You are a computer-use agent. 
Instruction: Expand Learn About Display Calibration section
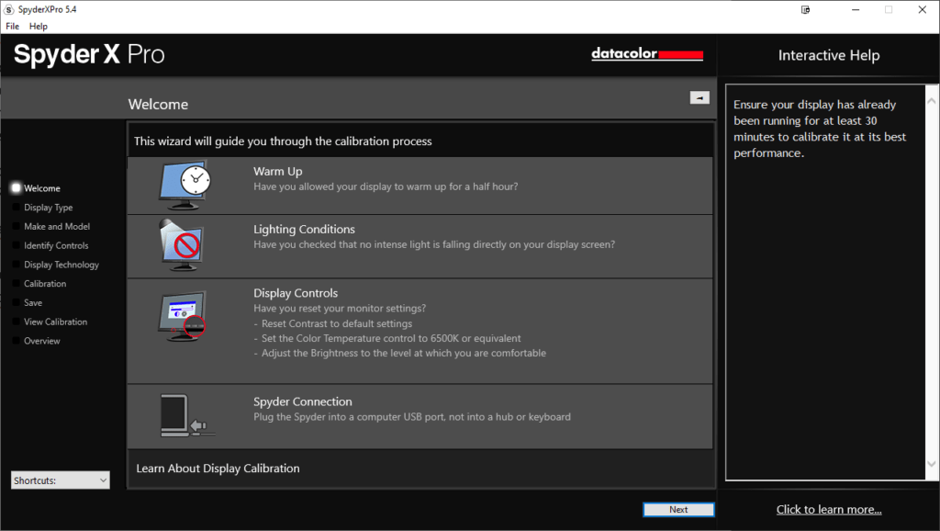coord(218,469)
